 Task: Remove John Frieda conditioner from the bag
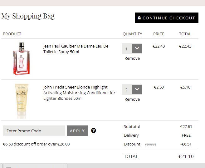132,99
